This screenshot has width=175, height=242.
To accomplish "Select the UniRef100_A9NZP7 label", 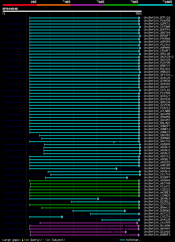I will (x=157, y=126).
